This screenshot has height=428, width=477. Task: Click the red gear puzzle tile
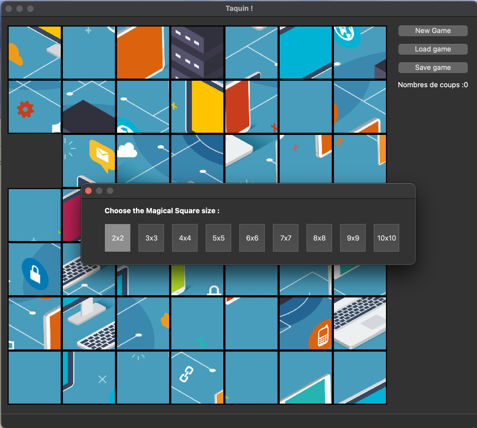pyautogui.click(x=35, y=107)
